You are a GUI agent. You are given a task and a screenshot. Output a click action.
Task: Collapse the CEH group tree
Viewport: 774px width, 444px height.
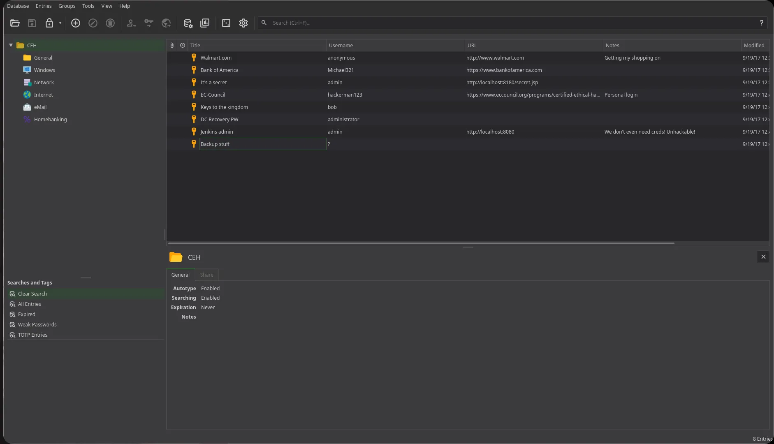(x=10, y=45)
